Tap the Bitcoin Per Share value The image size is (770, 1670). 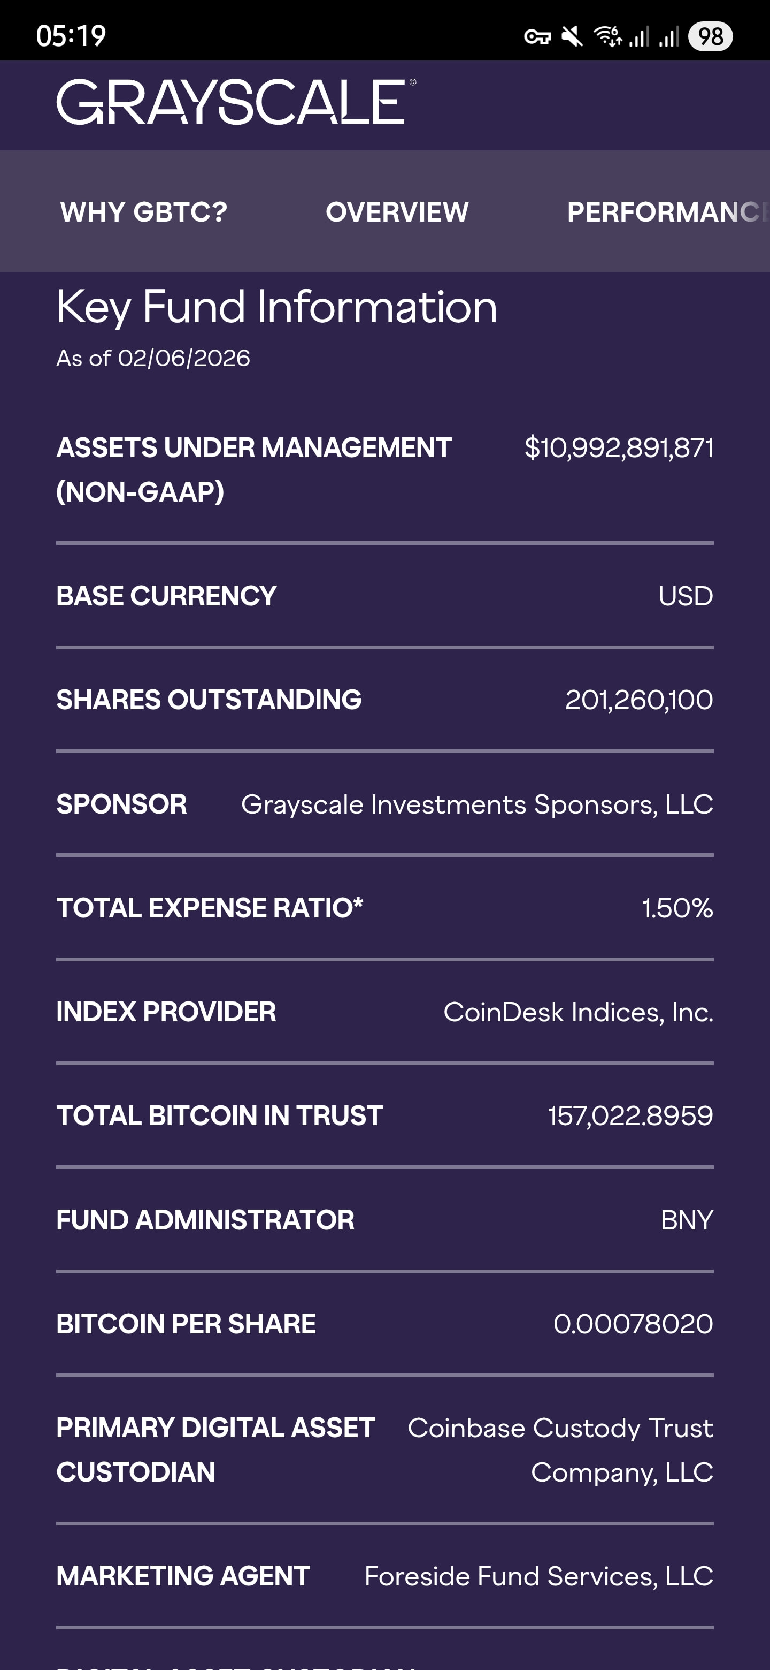click(x=633, y=1324)
